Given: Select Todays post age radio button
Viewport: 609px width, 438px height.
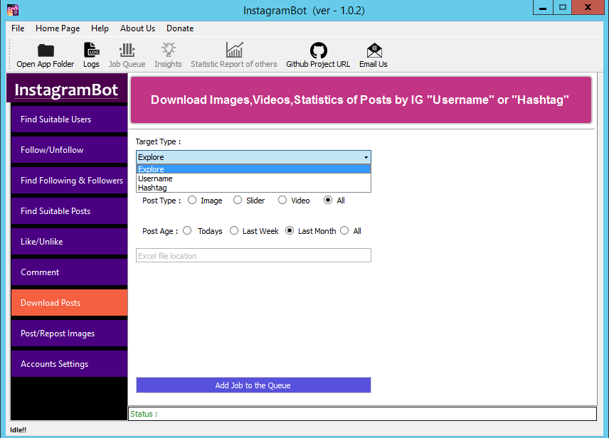Looking at the screenshot, I should pyautogui.click(x=187, y=230).
